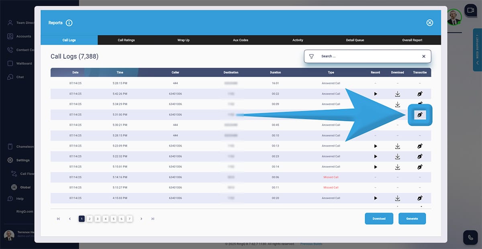Screen dimensions: 482x249
Task: Go to page 3 of call logs
Action: (x=98, y=219)
